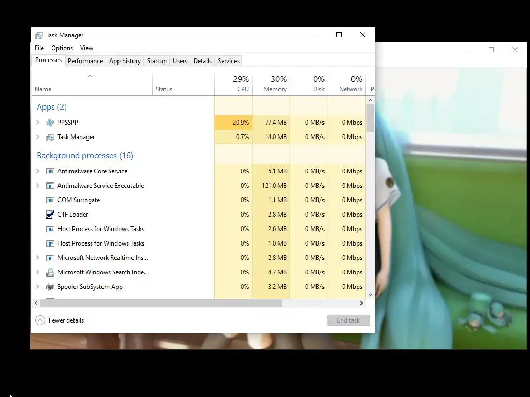Switch to the Users tab
530x397 pixels.
coord(180,61)
